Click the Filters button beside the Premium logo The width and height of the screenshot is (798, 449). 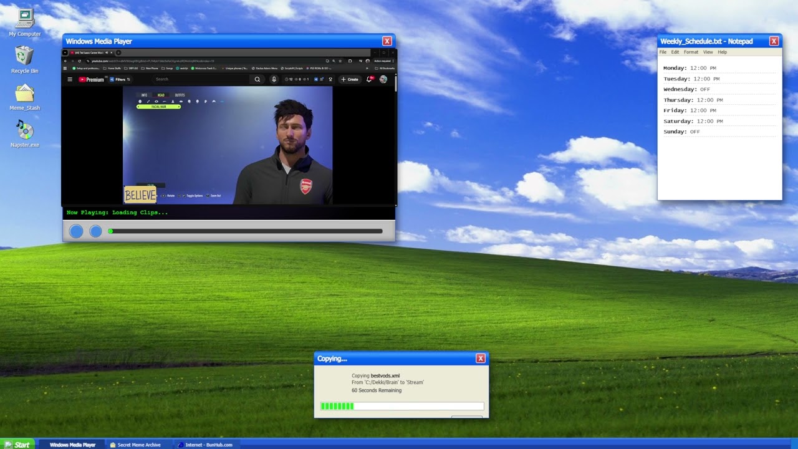click(x=120, y=79)
